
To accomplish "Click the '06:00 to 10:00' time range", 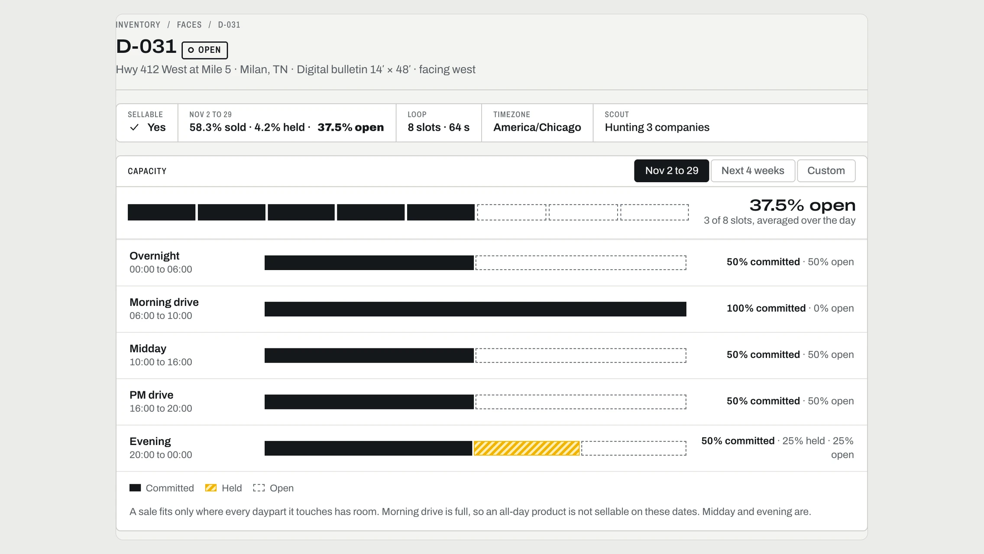I will tap(161, 316).
